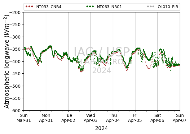
Task: Click the Fri Apr-05 date label
Action: click(x=135, y=118)
